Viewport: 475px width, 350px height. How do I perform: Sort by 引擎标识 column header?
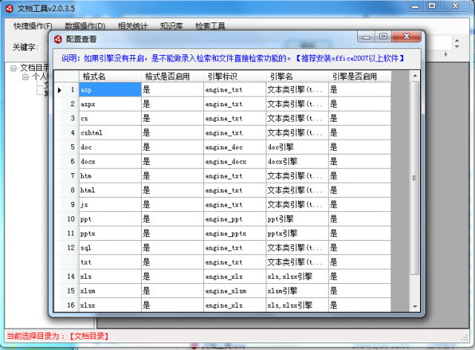click(x=235, y=76)
